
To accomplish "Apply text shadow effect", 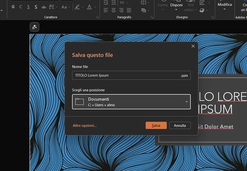I will tap(36, 7).
